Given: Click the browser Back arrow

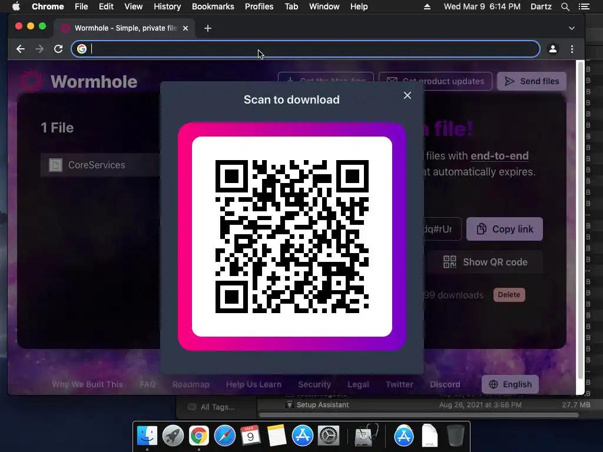Looking at the screenshot, I should point(21,49).
